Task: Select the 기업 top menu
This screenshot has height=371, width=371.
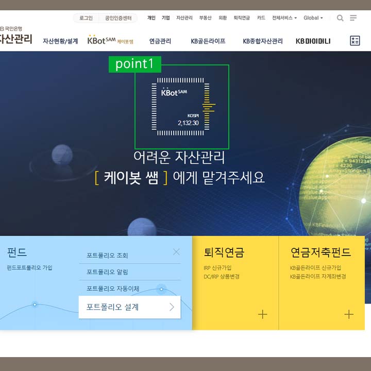Action: pyautogui.click(x=165, y=18)
